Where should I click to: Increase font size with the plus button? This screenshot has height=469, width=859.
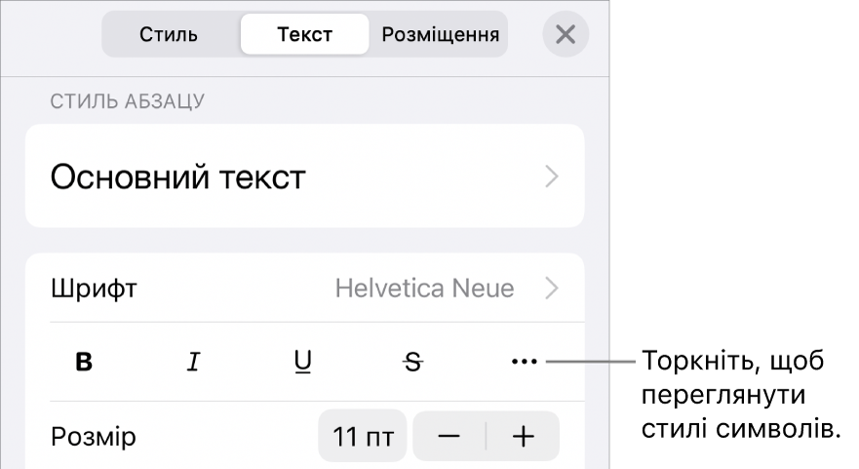[524, 437]
